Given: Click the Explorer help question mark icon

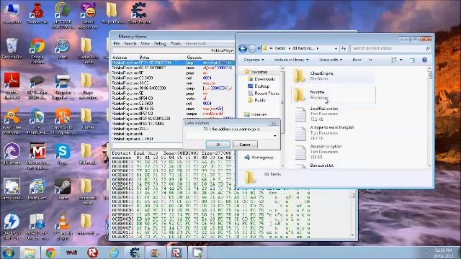Looking at the screenshot, I should point(424,60).
